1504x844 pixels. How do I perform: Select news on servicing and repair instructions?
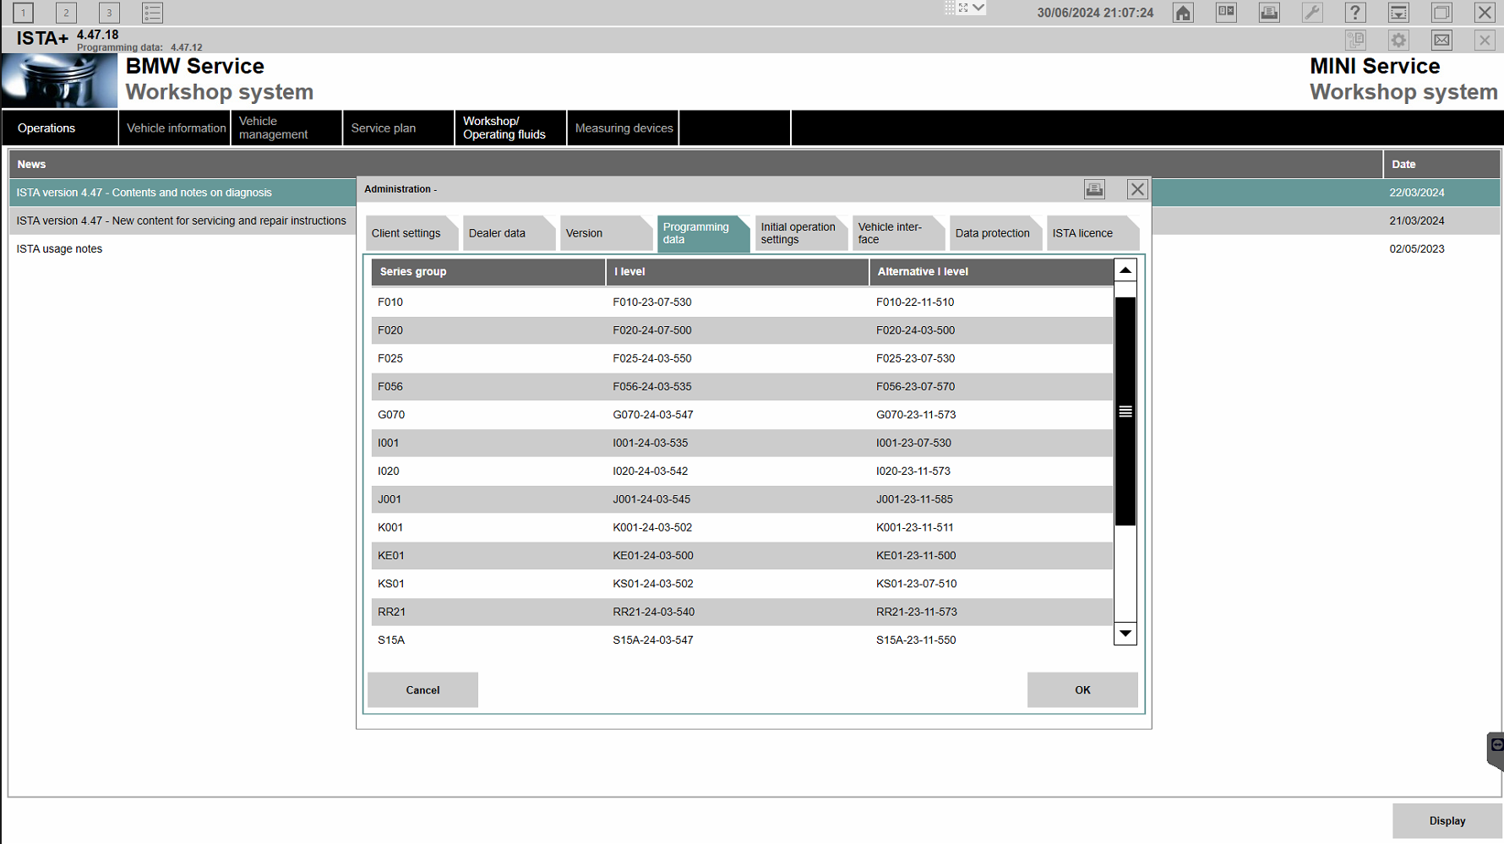pyautogui.click(x=183, y=221)
